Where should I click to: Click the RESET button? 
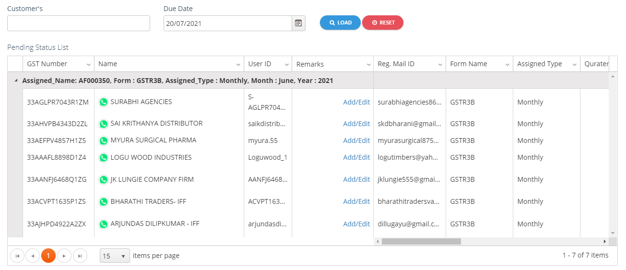383,23
